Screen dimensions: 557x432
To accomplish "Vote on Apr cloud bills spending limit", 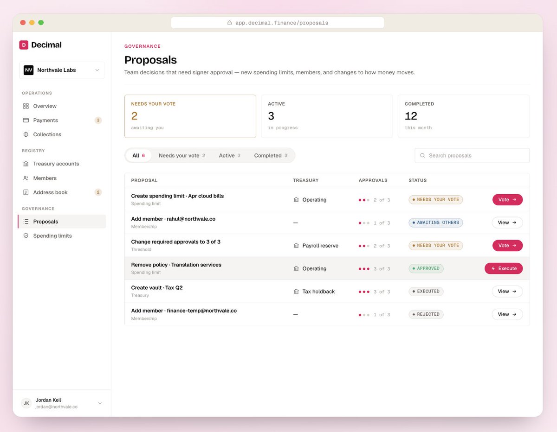I will pos(507,200).
